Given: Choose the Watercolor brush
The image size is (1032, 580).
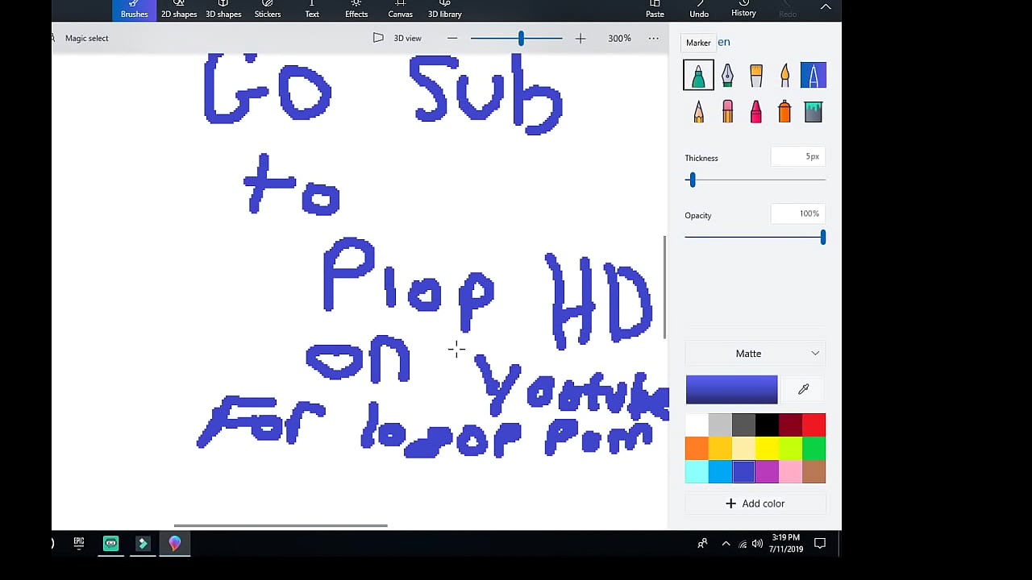Looking at the screenshot, I should (784, 76).
